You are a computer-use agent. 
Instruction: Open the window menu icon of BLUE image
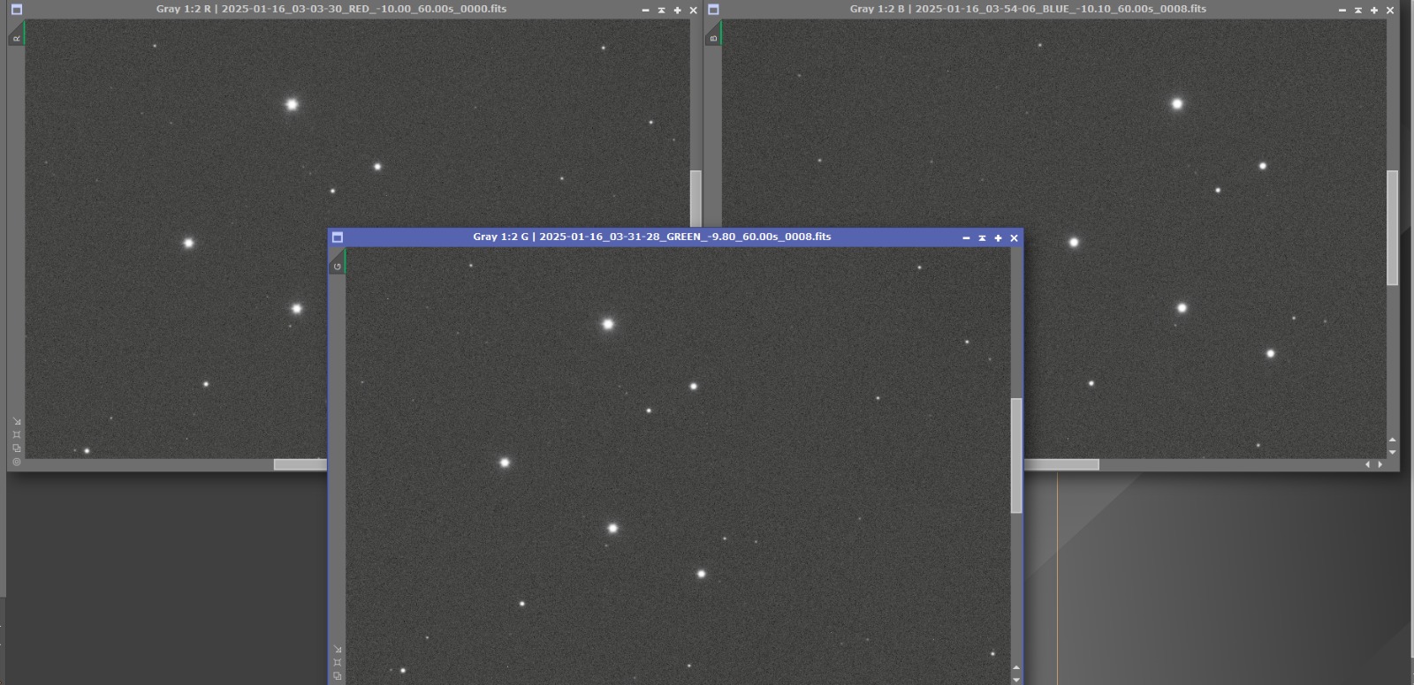coord(713,10)
